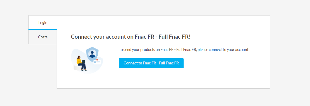Click the words please connect to your account
The width and height of the screenshot is (310, 106).
pyautogui.click(x=223, y=49)
